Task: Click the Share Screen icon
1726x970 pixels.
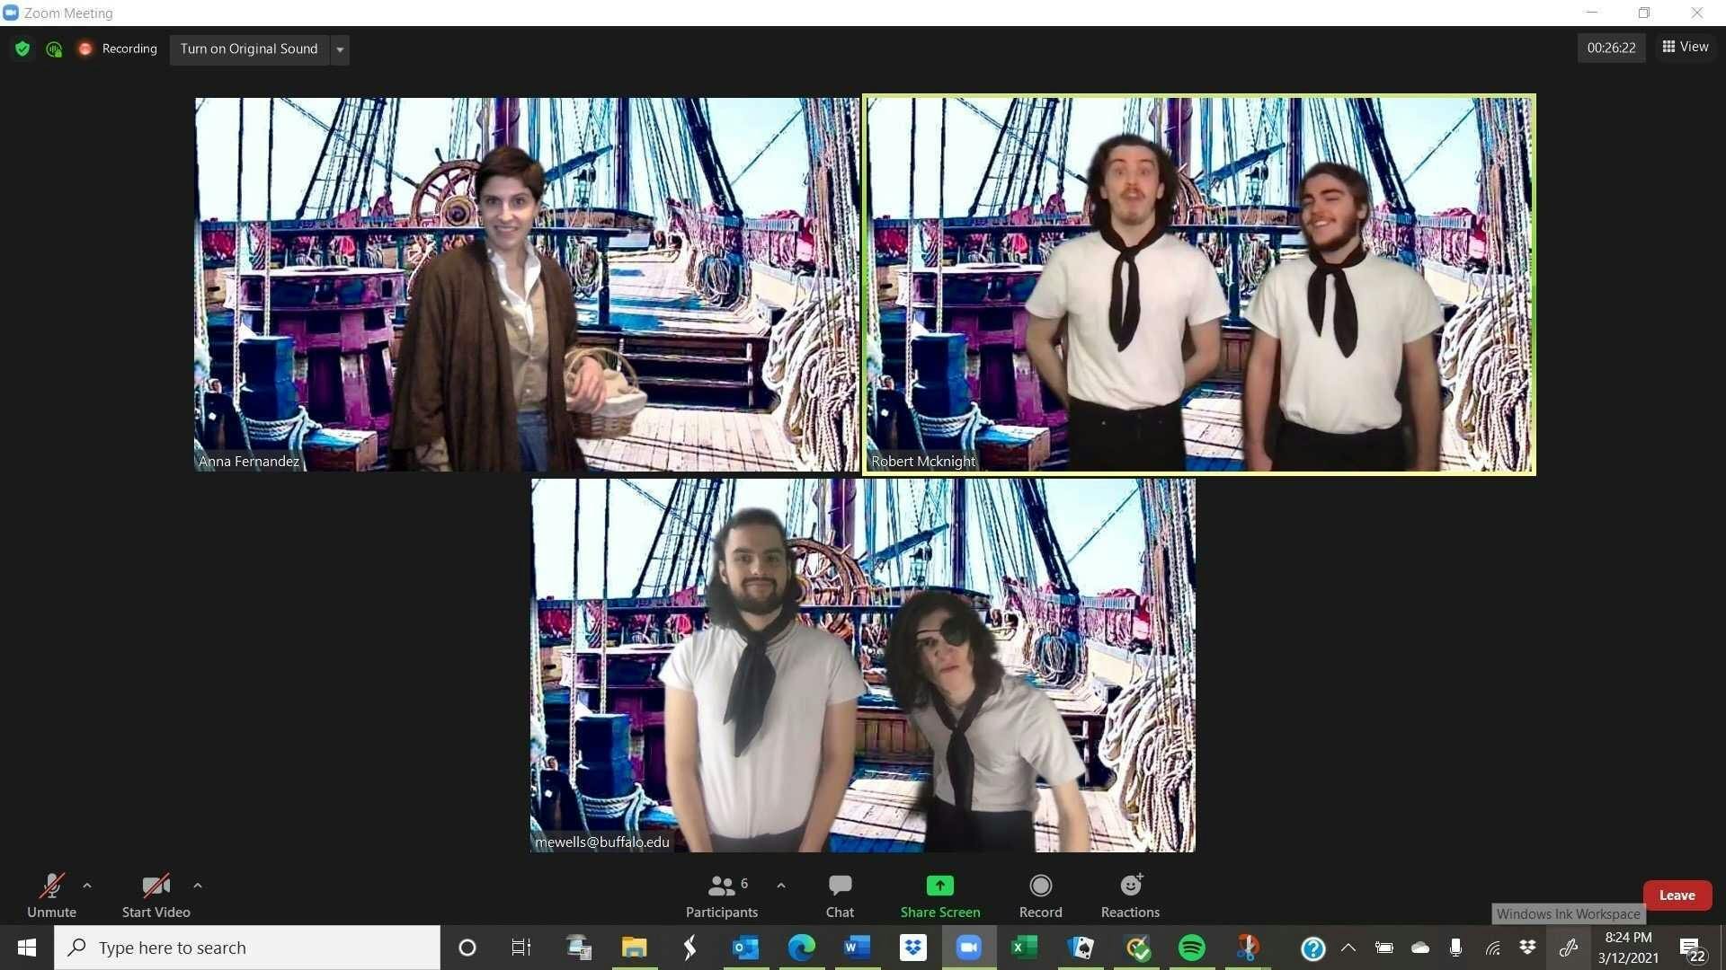Action: point(939,886)
